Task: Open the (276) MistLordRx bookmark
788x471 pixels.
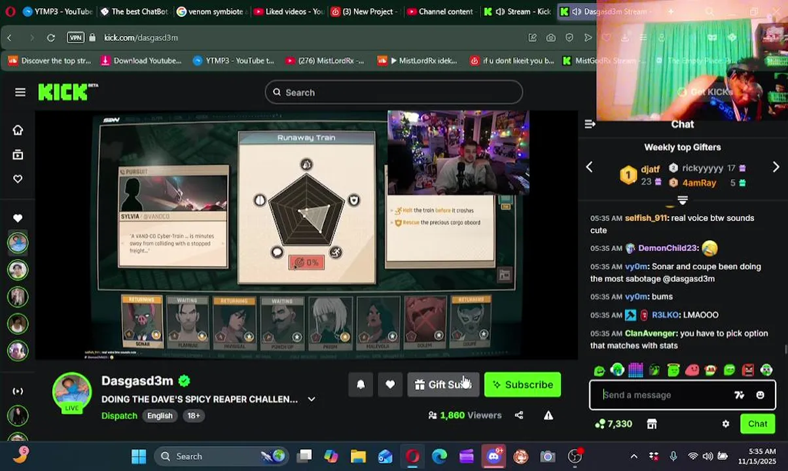Action: 325,61
